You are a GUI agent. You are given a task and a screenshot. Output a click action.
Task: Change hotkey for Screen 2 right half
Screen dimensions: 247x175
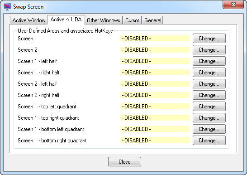[x=209, y=95]
